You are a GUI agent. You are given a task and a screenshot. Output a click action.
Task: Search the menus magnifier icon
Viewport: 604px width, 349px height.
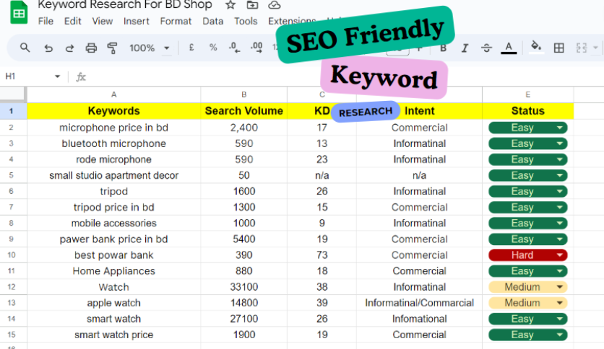coord(25,48)
